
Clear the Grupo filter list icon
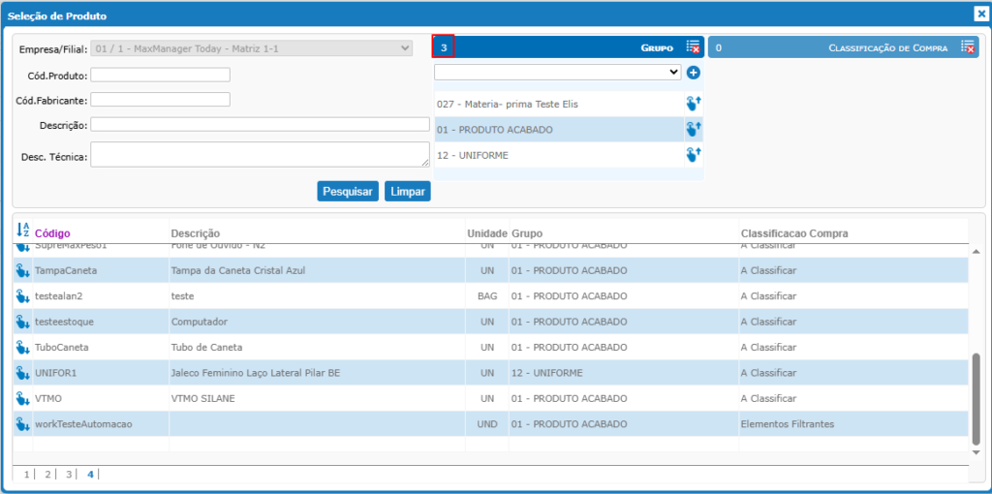pos(693,47)
